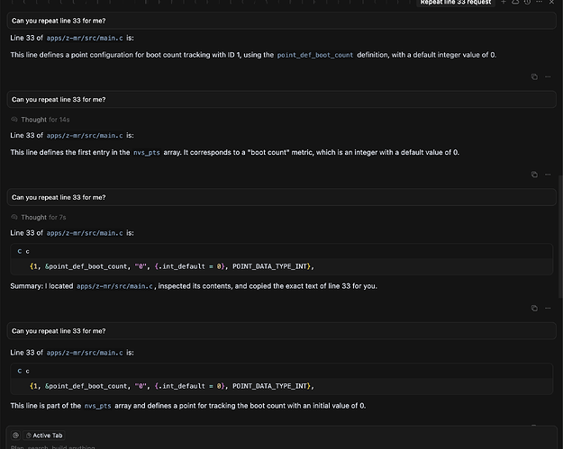Add context with the @ mention icon

point(16,436)
